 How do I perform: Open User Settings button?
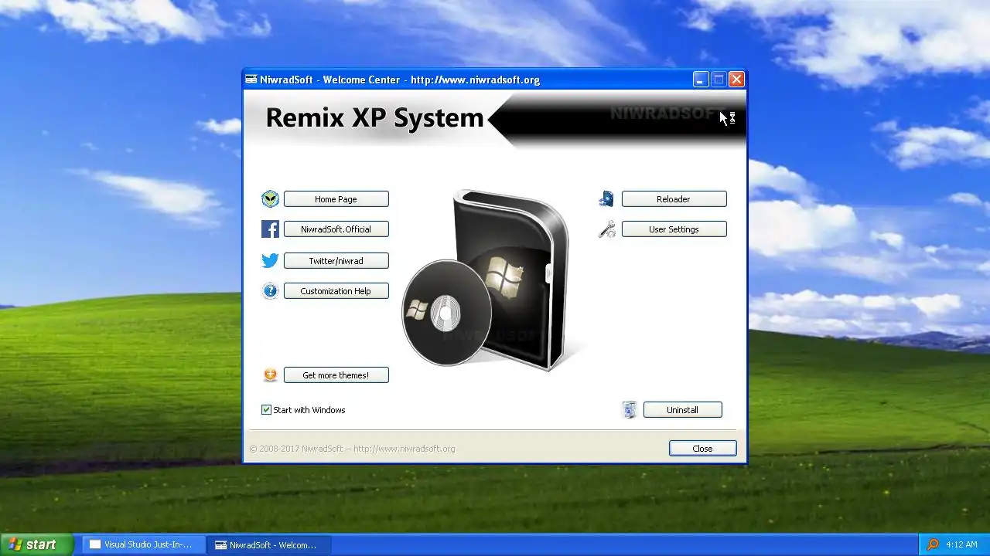tap(674, 229)
